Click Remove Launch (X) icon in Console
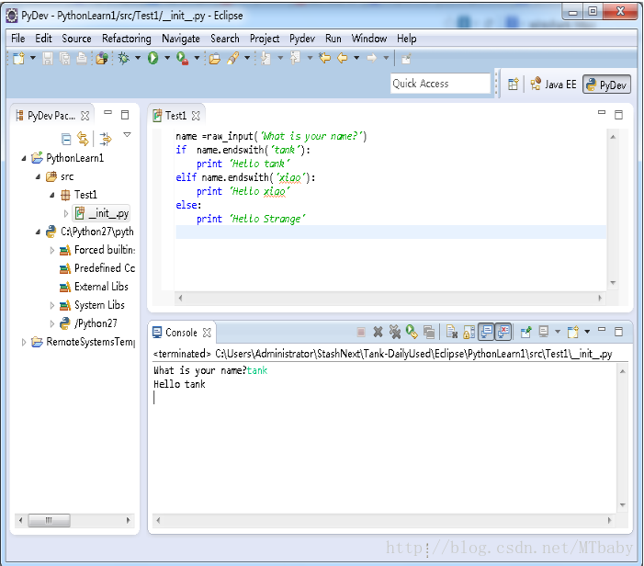This screenshot has width=644, height=566. [378, 332]
